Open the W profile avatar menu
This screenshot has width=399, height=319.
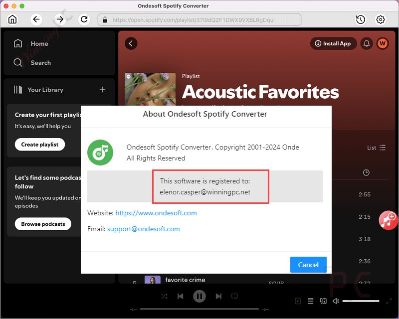pos(383,43)
